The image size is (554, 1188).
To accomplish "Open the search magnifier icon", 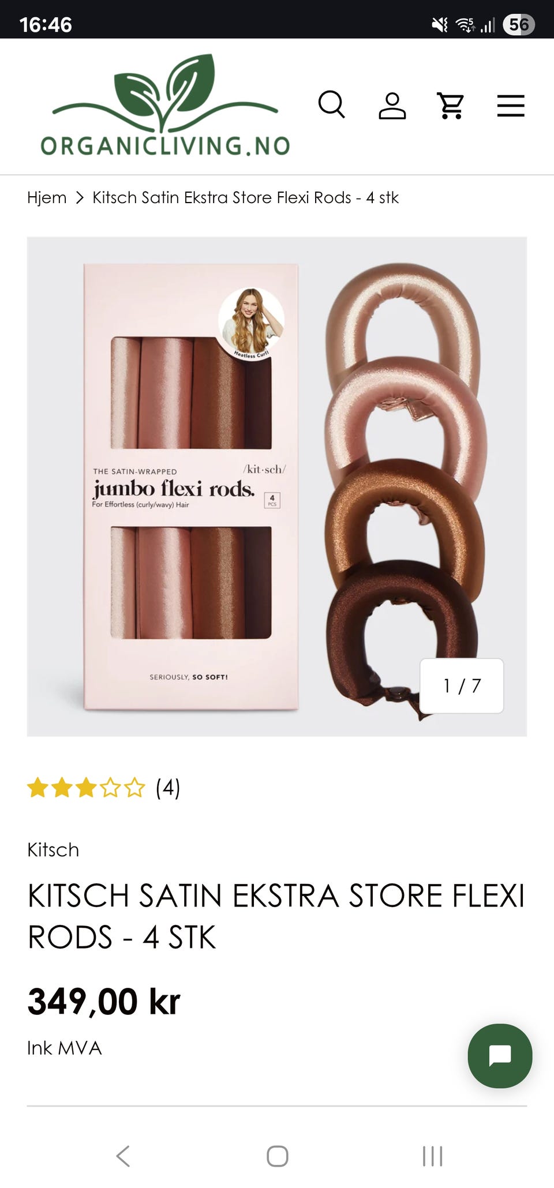I will pyautogui.click(x=332, y=105).
